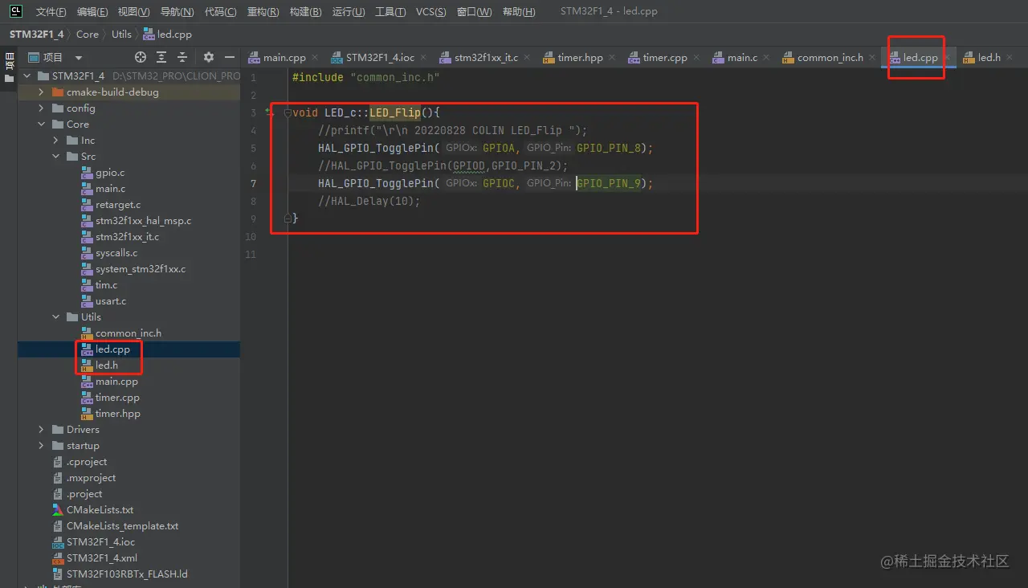Open project panel gear settings
Screen dimensions: 1028x588
(x=209, y=57)
